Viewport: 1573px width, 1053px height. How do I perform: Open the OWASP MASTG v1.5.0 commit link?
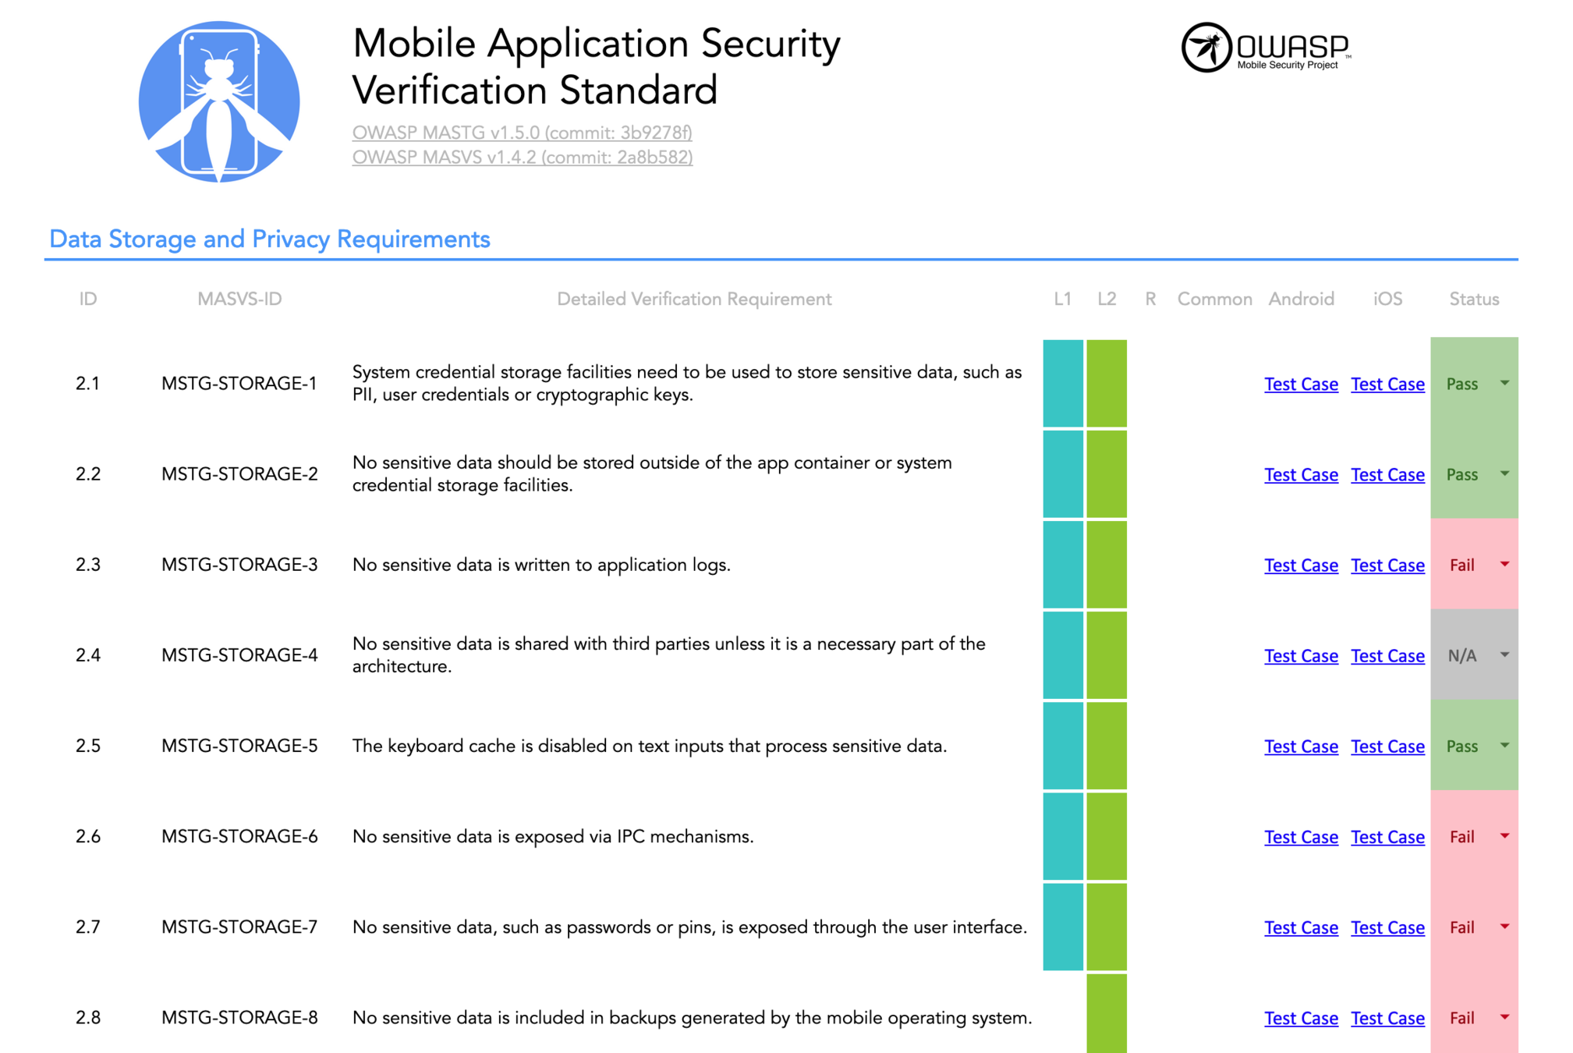(x=522, y=133)
